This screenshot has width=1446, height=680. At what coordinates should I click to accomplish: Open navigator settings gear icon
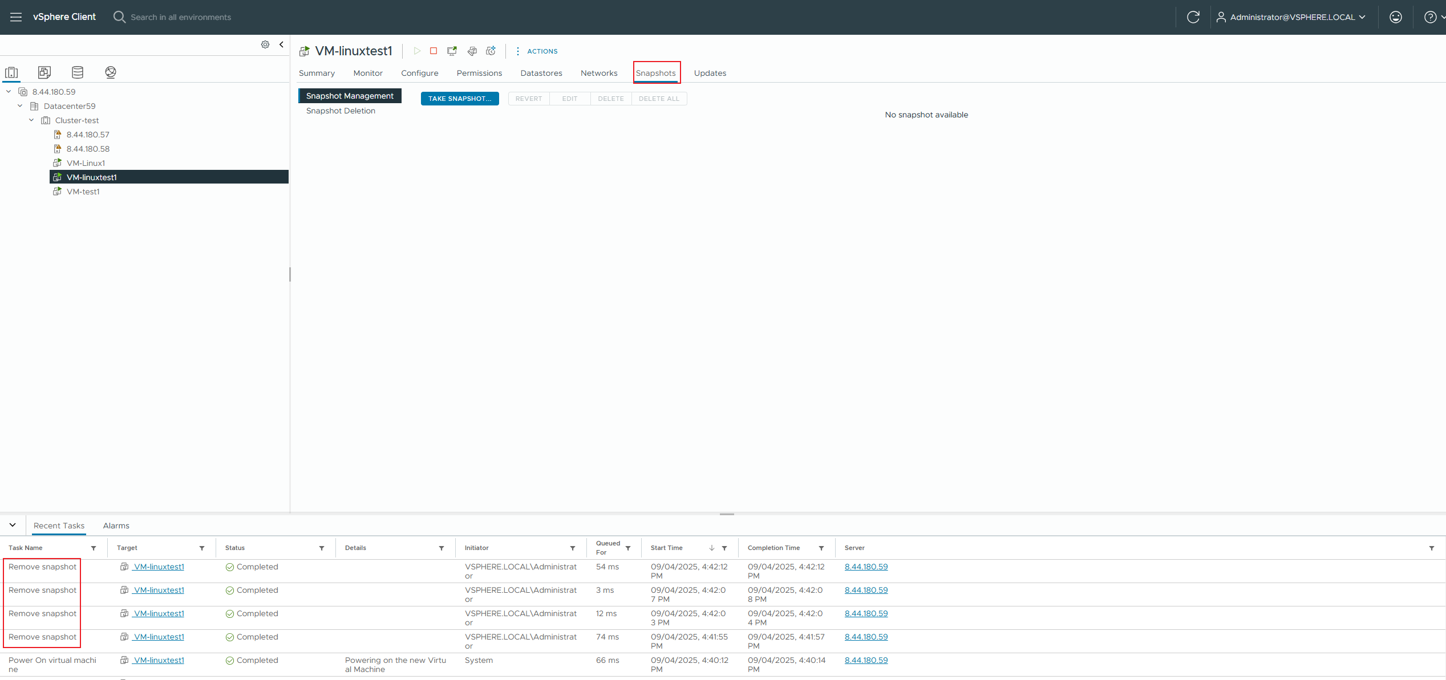(265, 44)
